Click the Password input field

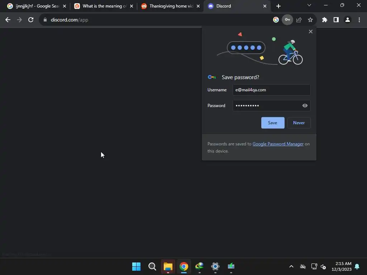click(272, 106)
